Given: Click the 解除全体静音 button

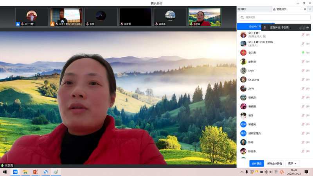Looking at the screenshot, I should (275, 163).
